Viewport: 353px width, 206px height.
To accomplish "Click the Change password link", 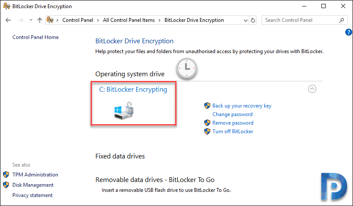I will click(x=232, y=114).
